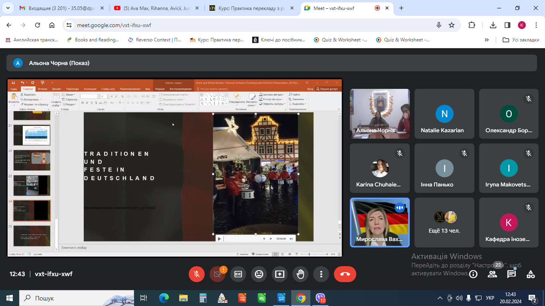545x306 pixels.
Task: Click Найти find button in ribbon
Action: tap(294, 94)
